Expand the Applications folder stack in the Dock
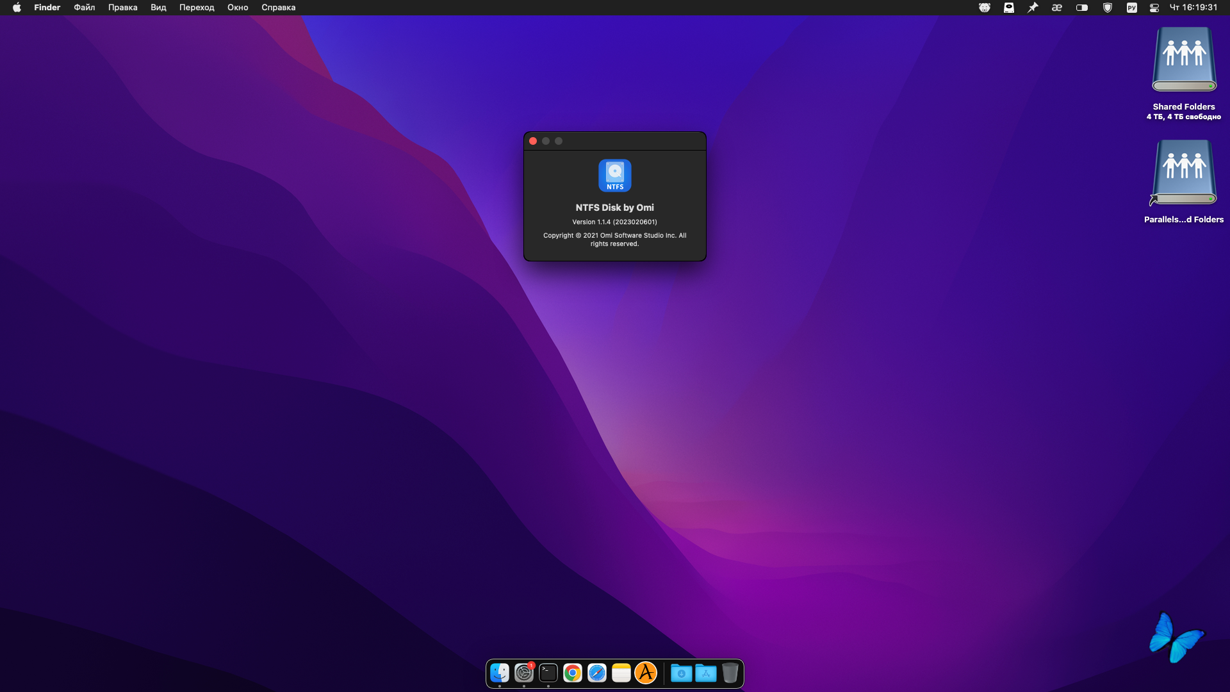Image resolution: width=1230 pixels, height=692 pixels. coord(706,673)
